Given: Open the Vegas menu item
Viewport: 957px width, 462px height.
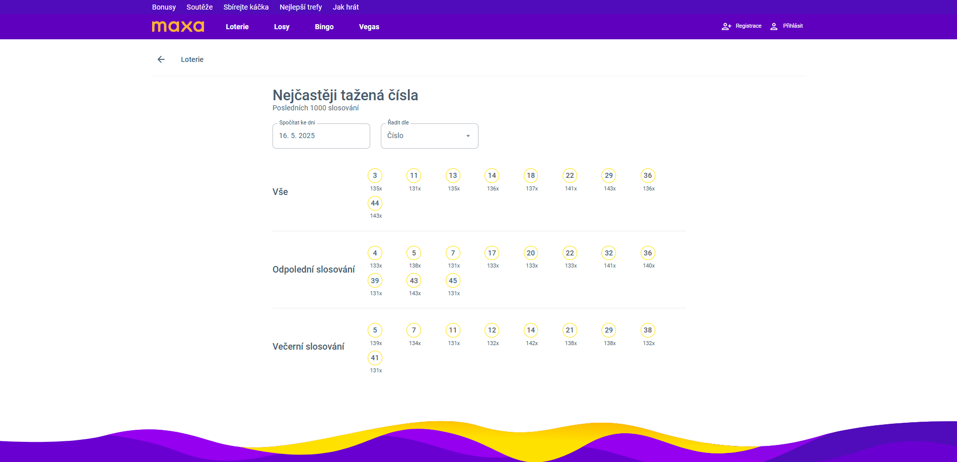Looking at the screenshot, I should (x=369, y=27).
